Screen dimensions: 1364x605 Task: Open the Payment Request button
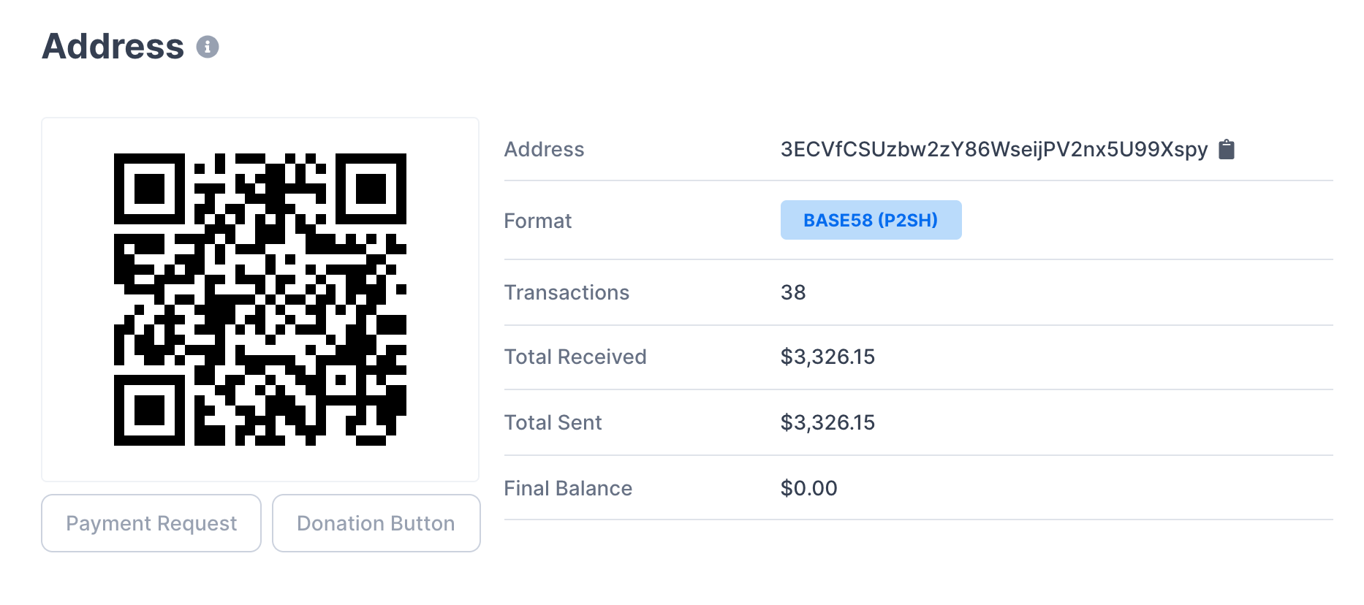click(x=151, y=523)
